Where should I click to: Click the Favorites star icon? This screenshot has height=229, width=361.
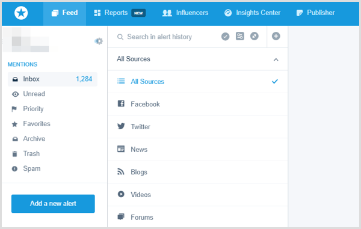point(14,124)
